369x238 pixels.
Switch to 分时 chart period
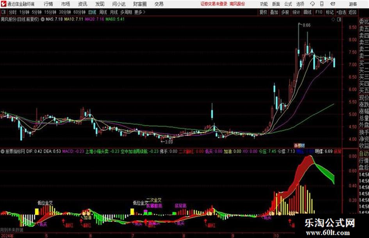12,12
